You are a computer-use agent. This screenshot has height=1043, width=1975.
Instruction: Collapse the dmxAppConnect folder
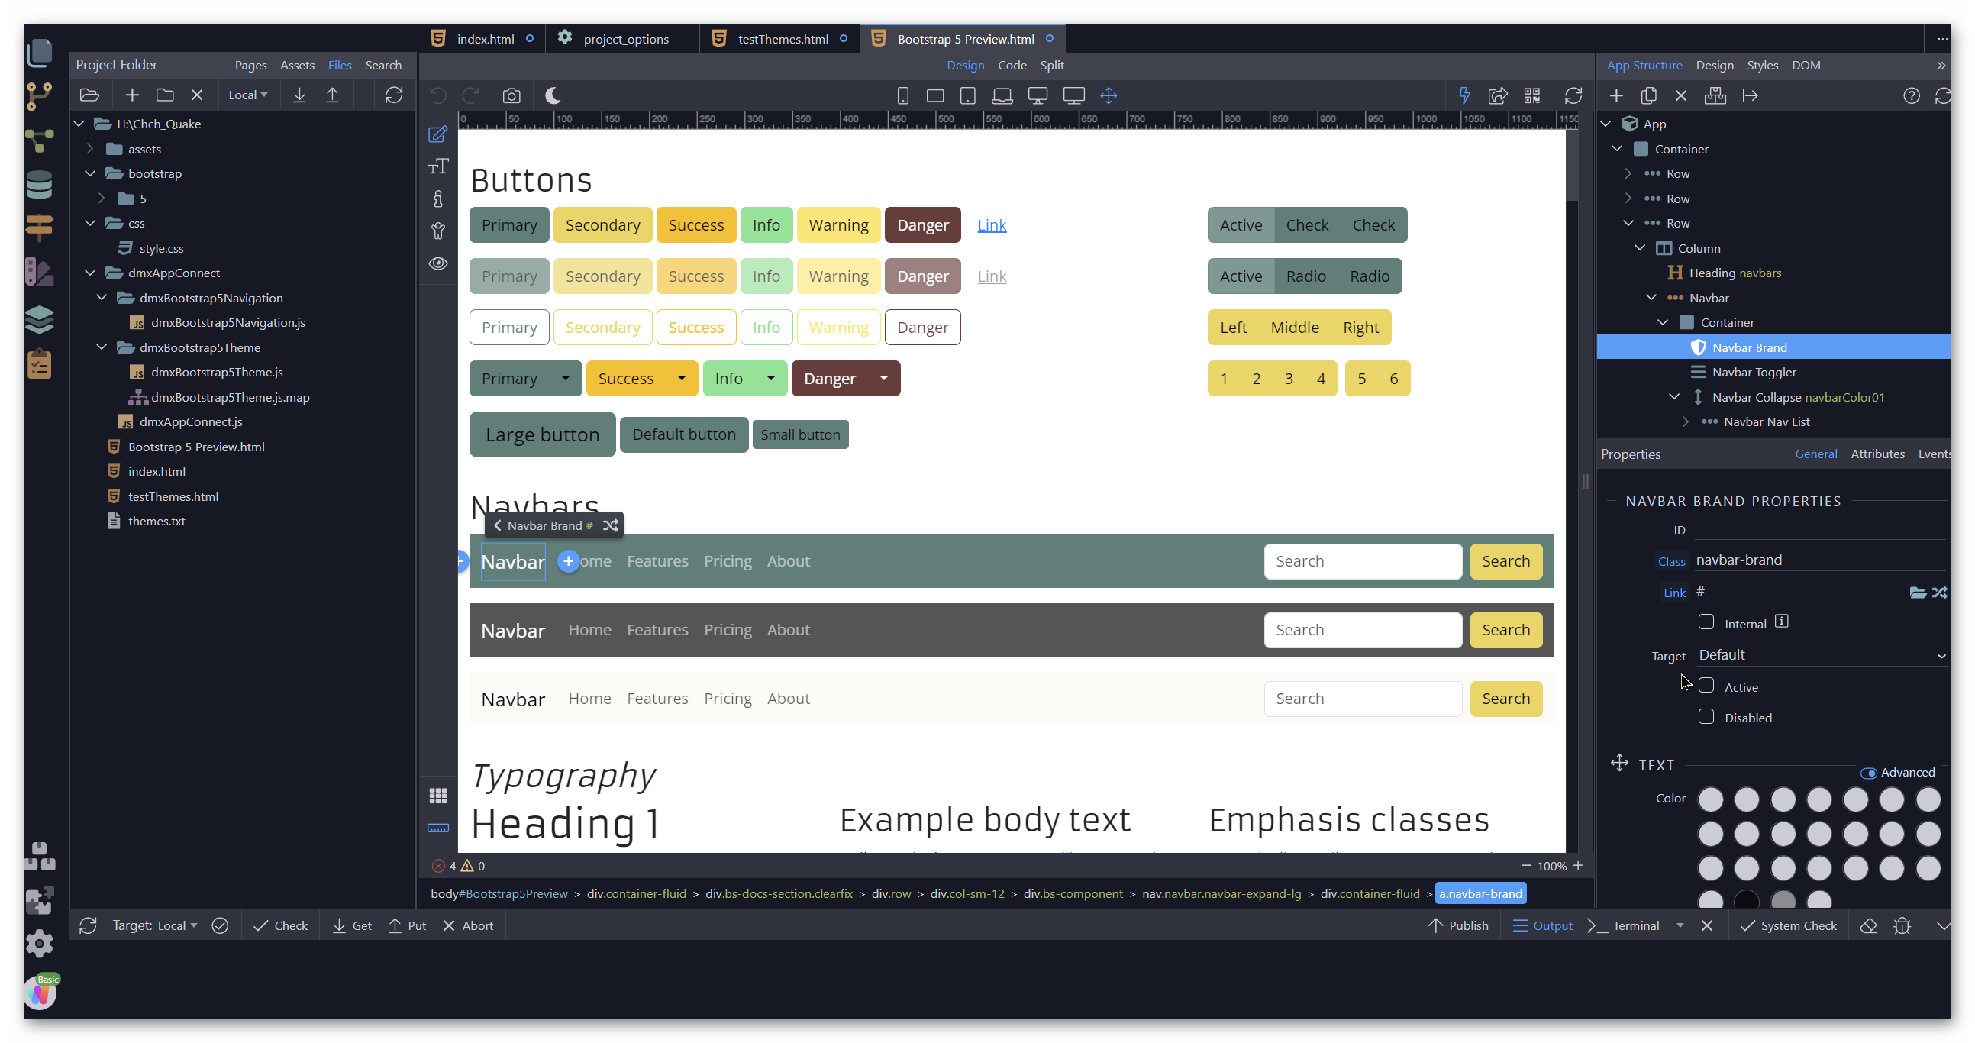pyautogui.click(x=89, y=273)
